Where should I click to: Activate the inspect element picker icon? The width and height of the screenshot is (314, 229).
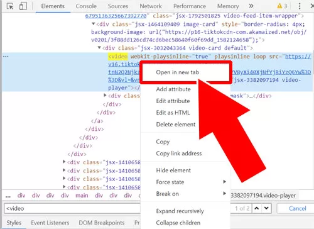(10, 6)
